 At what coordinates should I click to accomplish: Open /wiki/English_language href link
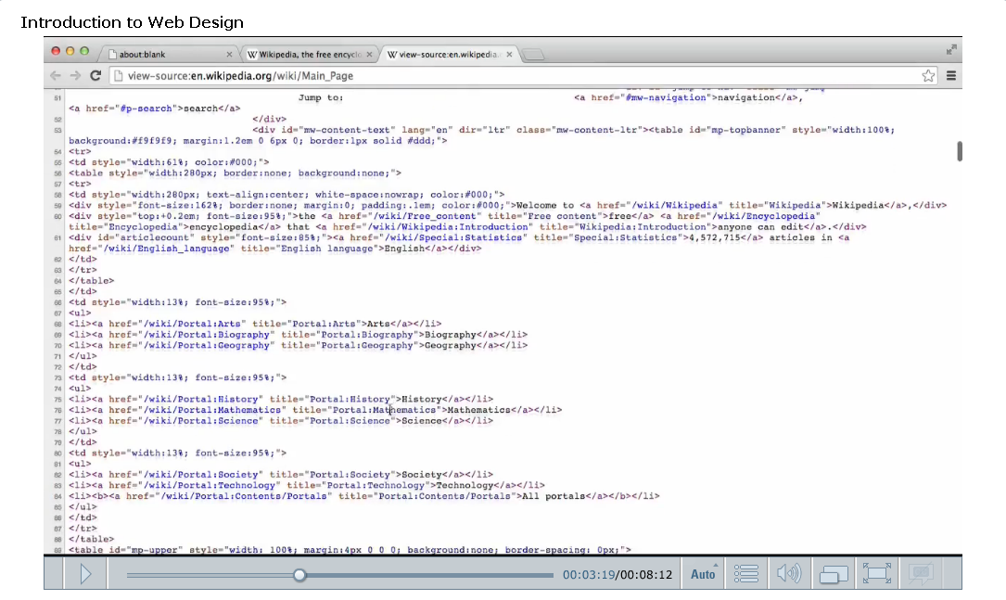point(166,249)
